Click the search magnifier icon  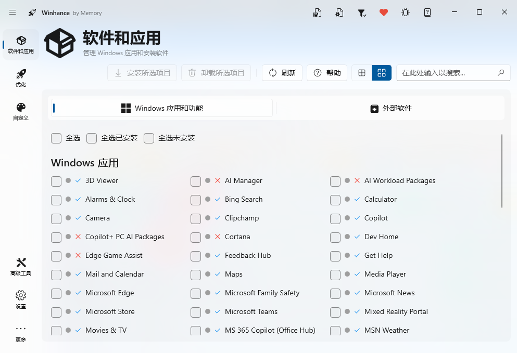point(501,73)
